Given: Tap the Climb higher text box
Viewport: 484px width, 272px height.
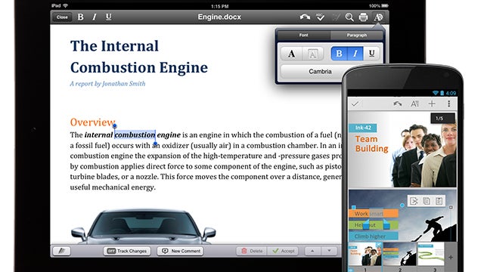Looking at the screenshot, I should [x=374, y=236].
